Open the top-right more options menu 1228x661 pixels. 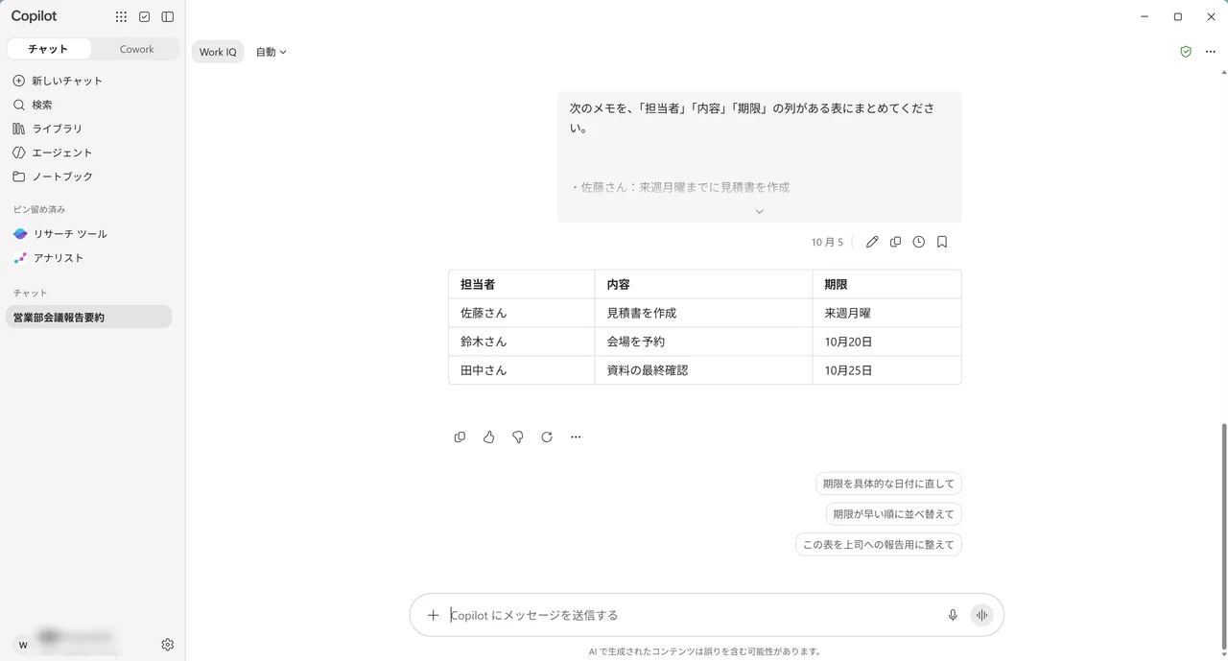(x=1211, y=52)
